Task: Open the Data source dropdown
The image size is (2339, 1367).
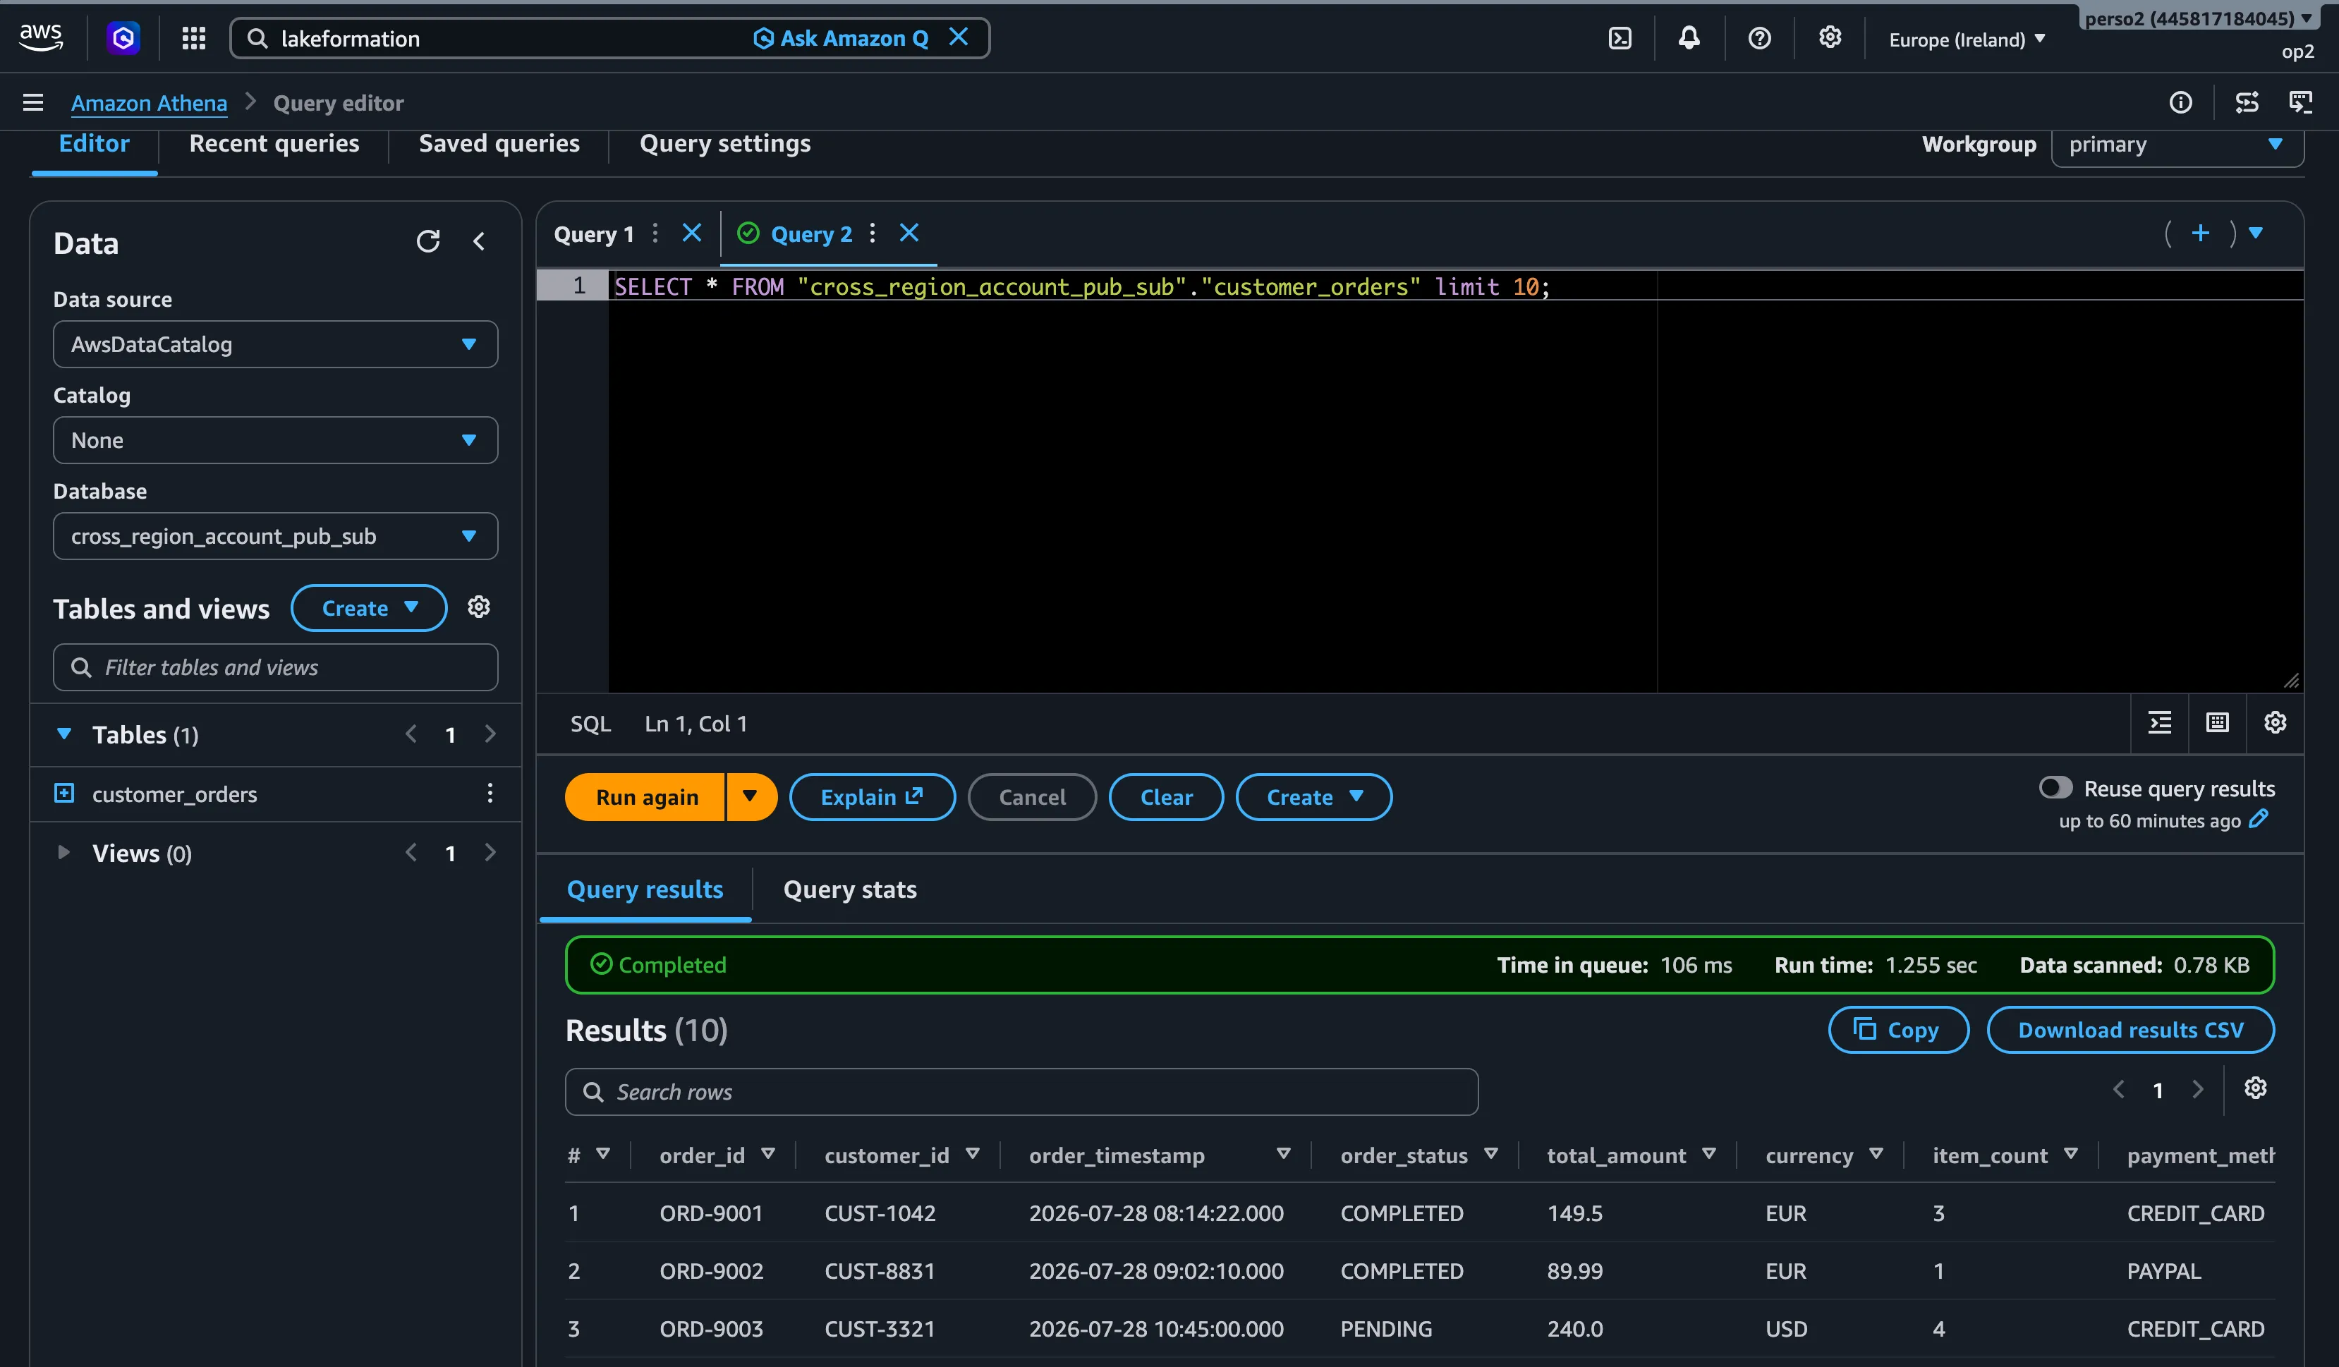Action: click(276, 344)
